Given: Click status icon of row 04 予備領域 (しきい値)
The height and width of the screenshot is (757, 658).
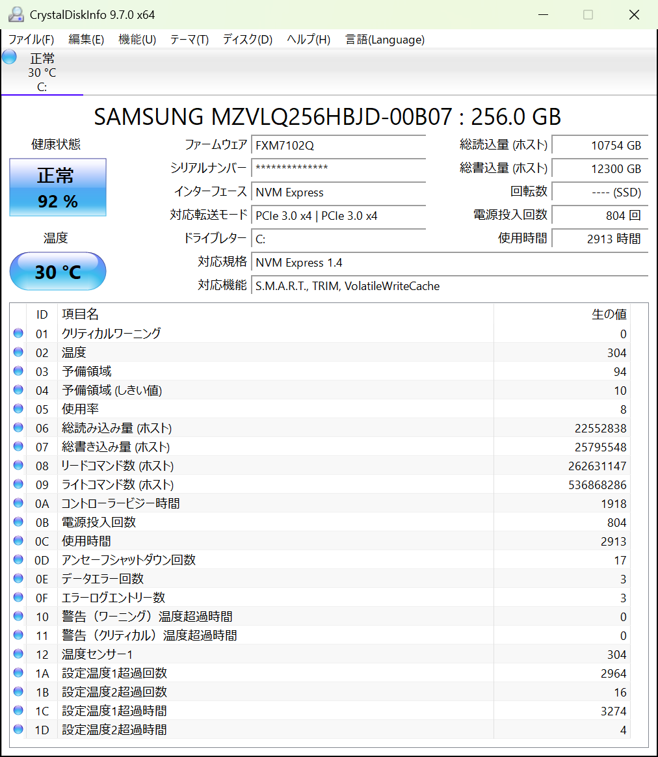Looking at the screenshot, I should tap(18, 390).
